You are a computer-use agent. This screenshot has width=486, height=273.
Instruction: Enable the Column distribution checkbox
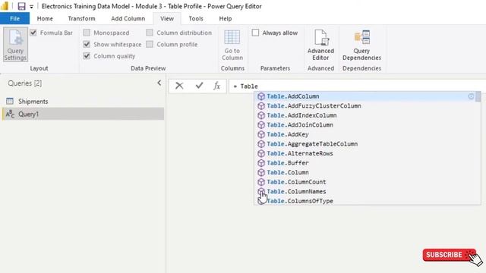click(x=150, y=33)
